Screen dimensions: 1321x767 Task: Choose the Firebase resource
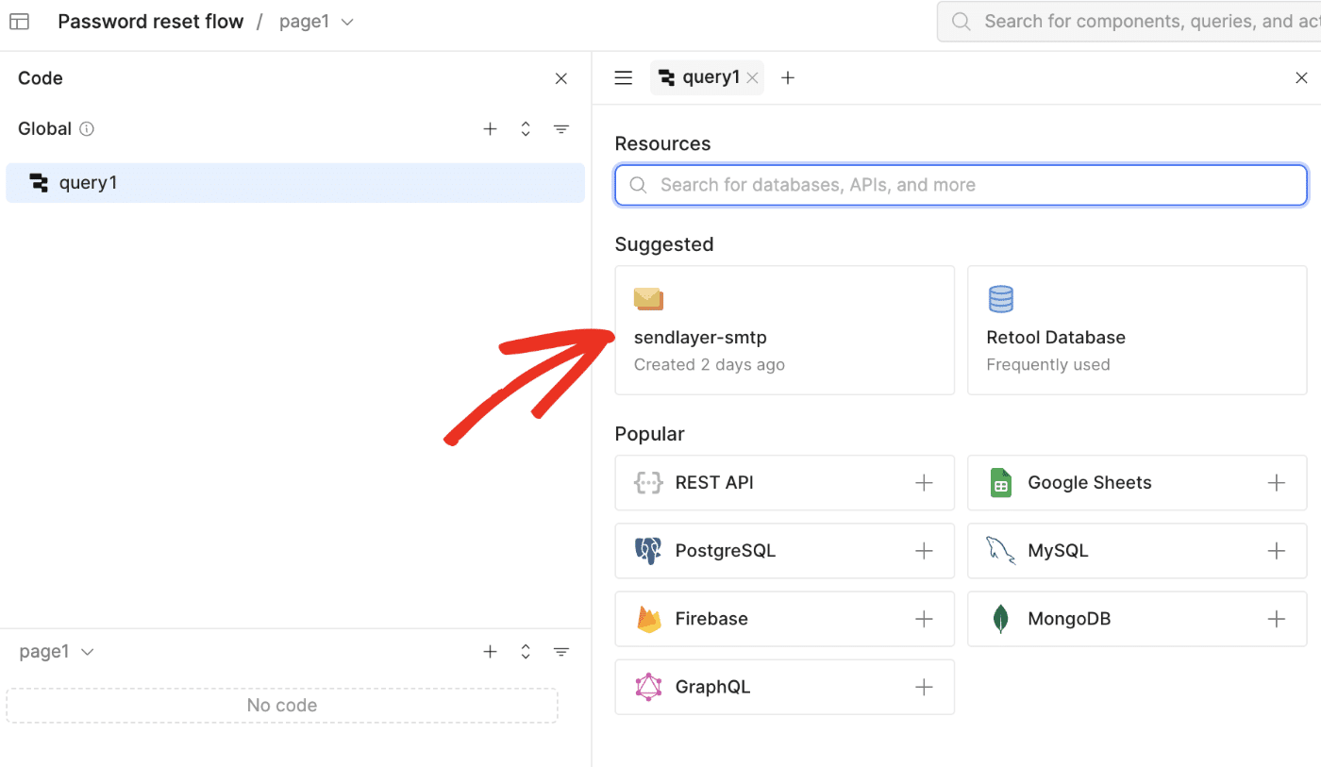(x=785, y=619)
